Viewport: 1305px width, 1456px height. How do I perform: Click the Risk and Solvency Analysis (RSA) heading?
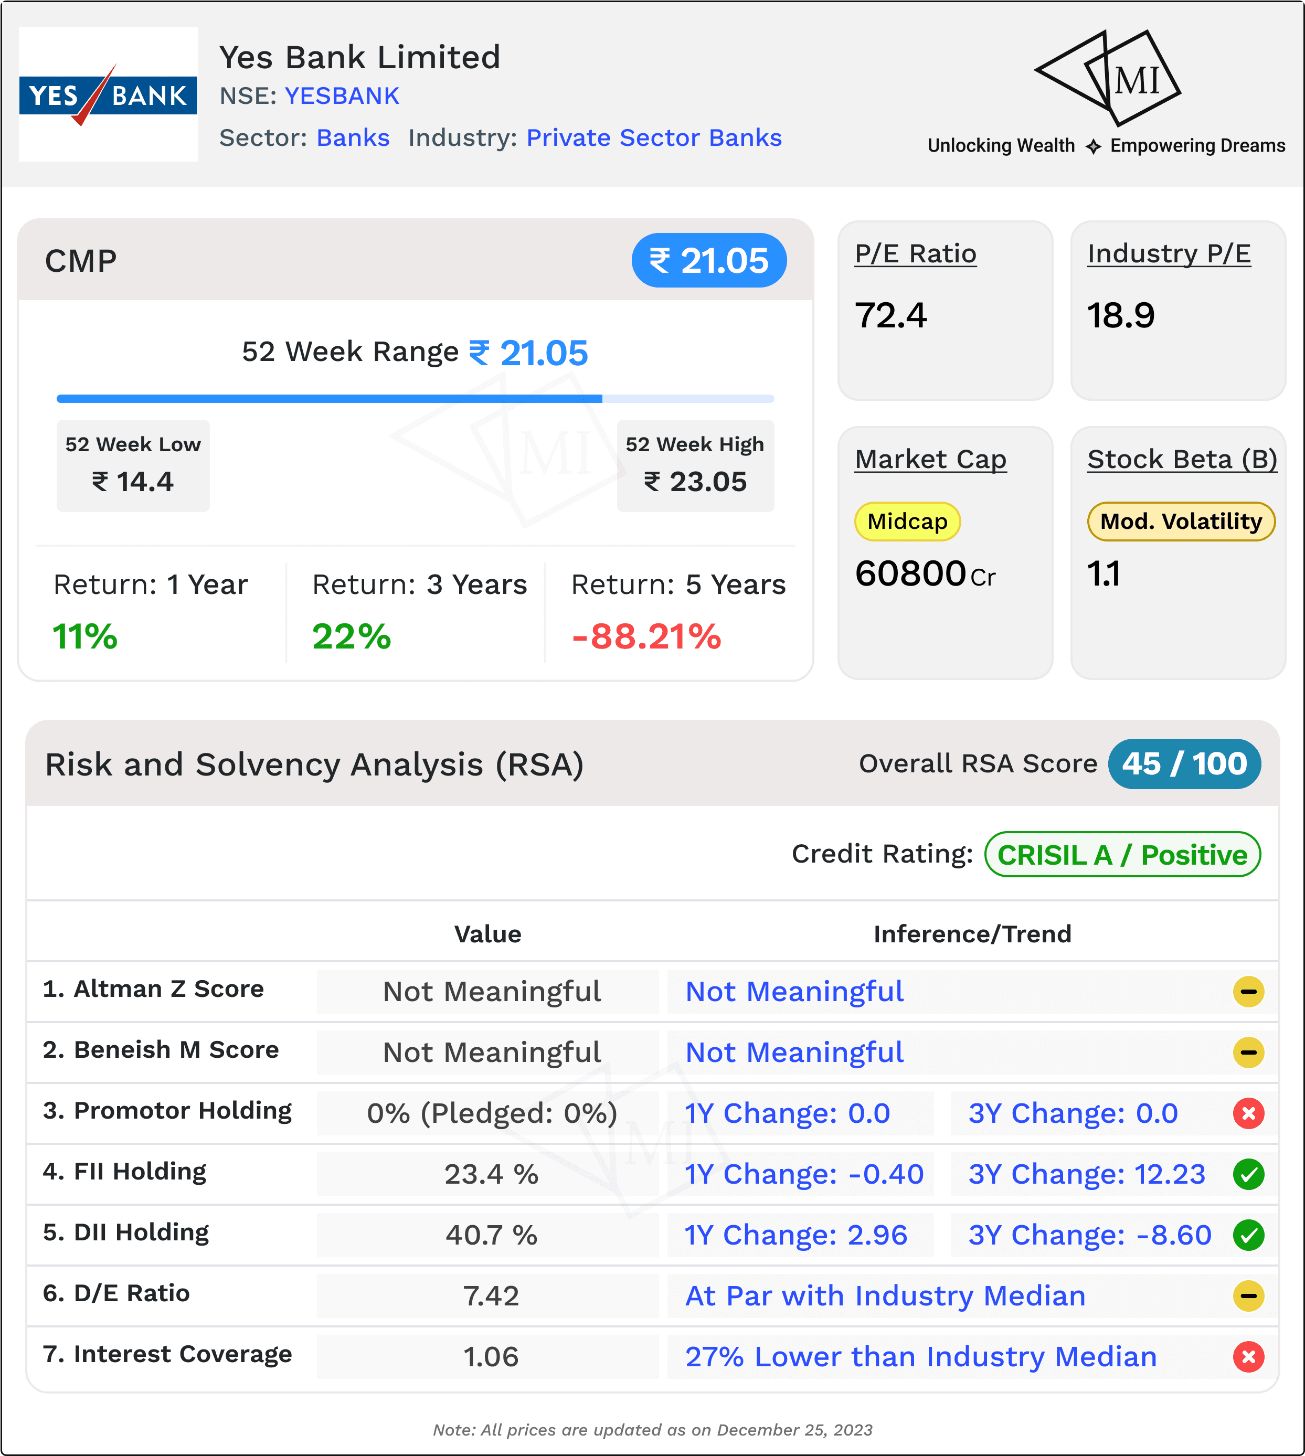314,764
